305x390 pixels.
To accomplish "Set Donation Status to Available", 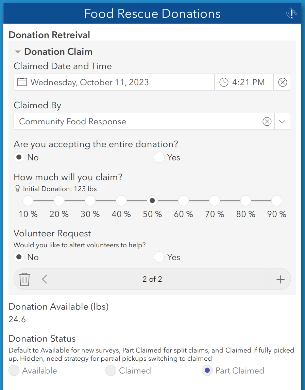I will pyautogui.click(x=14, y=371).
